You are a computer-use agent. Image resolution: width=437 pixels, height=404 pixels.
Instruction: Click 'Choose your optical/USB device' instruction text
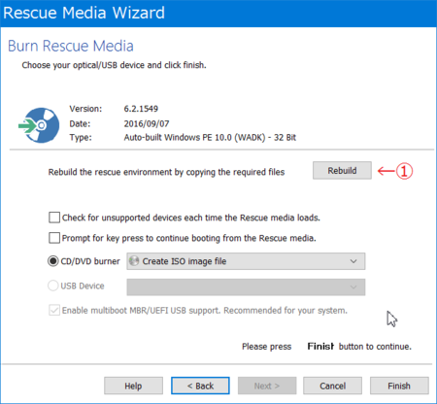[x=114, y=65]
